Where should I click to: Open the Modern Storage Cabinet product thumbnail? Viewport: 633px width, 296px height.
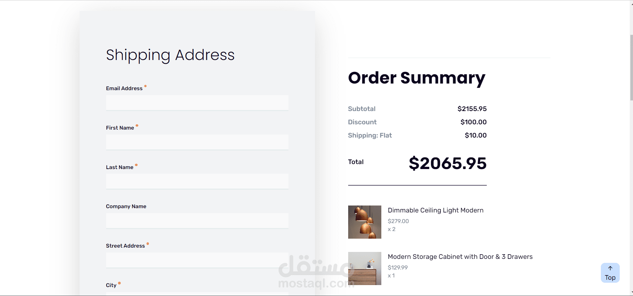tap(364, 268)
